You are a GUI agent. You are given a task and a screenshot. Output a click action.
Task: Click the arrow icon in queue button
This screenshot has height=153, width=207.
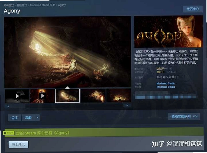(x=195, y=116)
